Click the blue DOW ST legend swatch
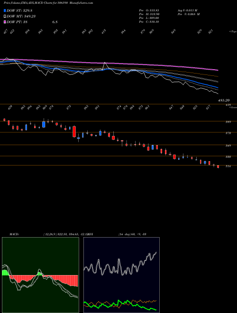Screen dimensions: 237x313 coord(5,10)
